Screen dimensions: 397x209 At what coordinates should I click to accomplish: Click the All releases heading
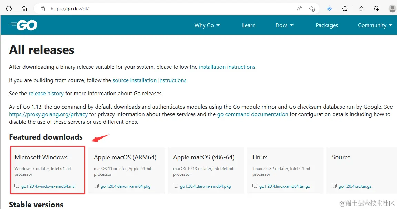(42, 50)
